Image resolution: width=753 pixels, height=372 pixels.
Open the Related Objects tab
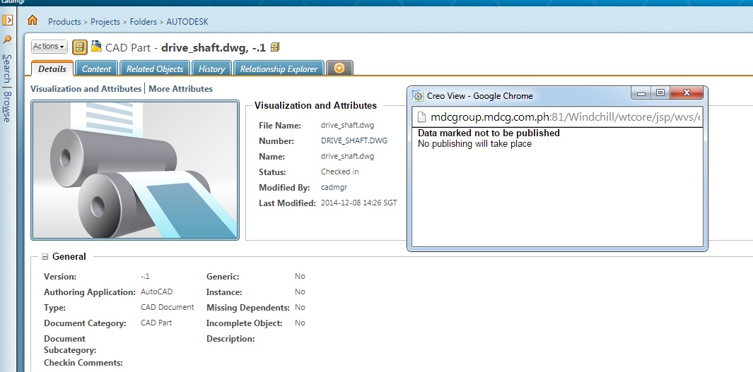coord(155,68)
